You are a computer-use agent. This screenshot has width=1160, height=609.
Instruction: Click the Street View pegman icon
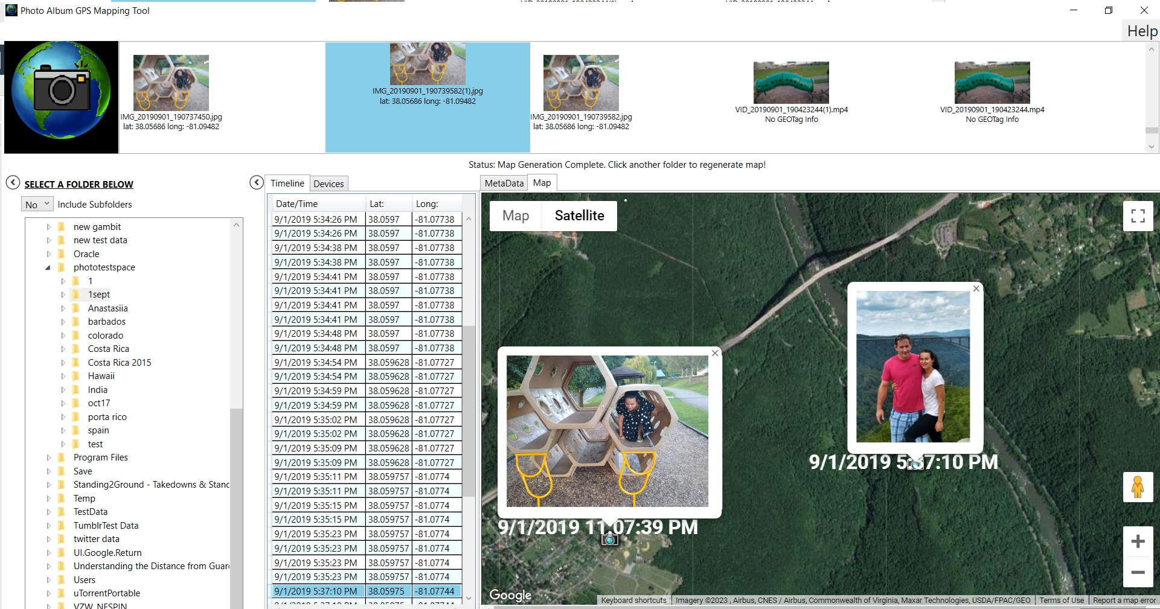click(x=1138, y=486)
